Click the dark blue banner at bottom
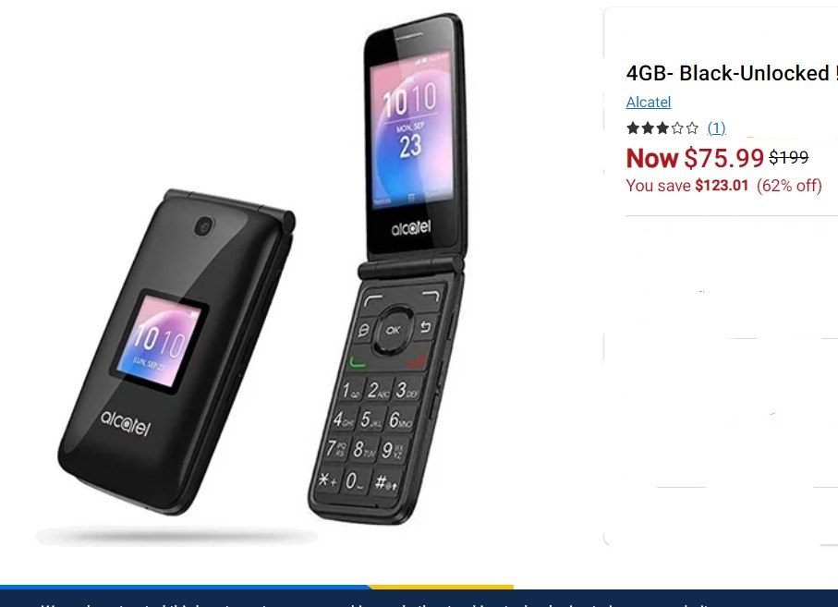 pyautogui.click(x=419, y=598)
